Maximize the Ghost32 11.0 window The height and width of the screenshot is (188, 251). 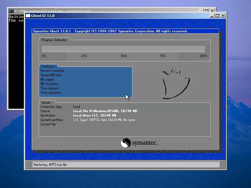pos(217,16)
